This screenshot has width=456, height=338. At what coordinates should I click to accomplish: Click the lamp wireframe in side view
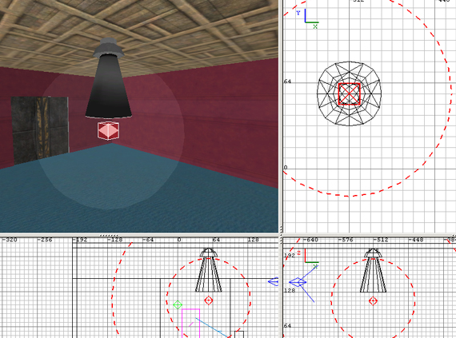click(373, 270)
